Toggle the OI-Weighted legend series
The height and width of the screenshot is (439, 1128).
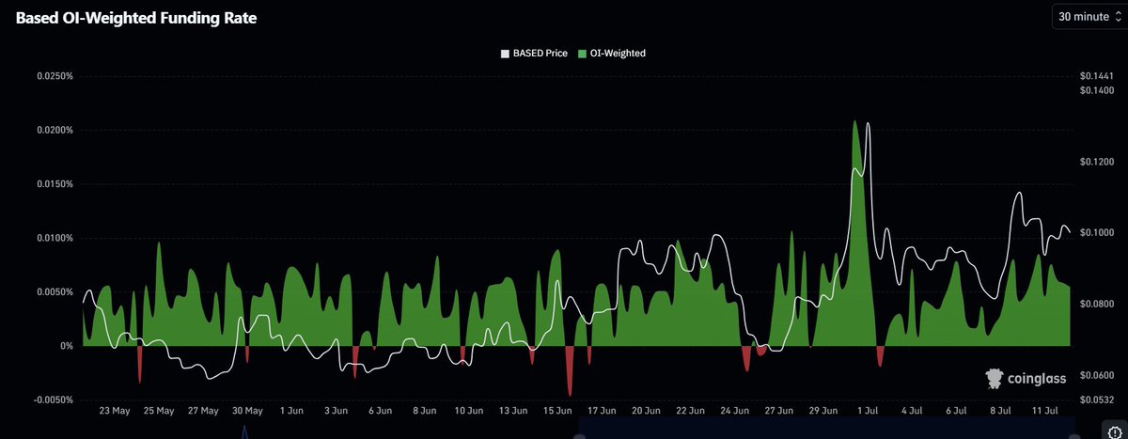pyautogui.click(x=611, y=54)
